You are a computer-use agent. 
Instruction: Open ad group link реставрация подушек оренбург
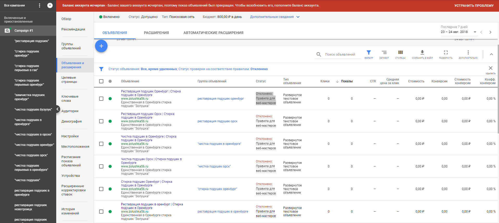(221, 99)
